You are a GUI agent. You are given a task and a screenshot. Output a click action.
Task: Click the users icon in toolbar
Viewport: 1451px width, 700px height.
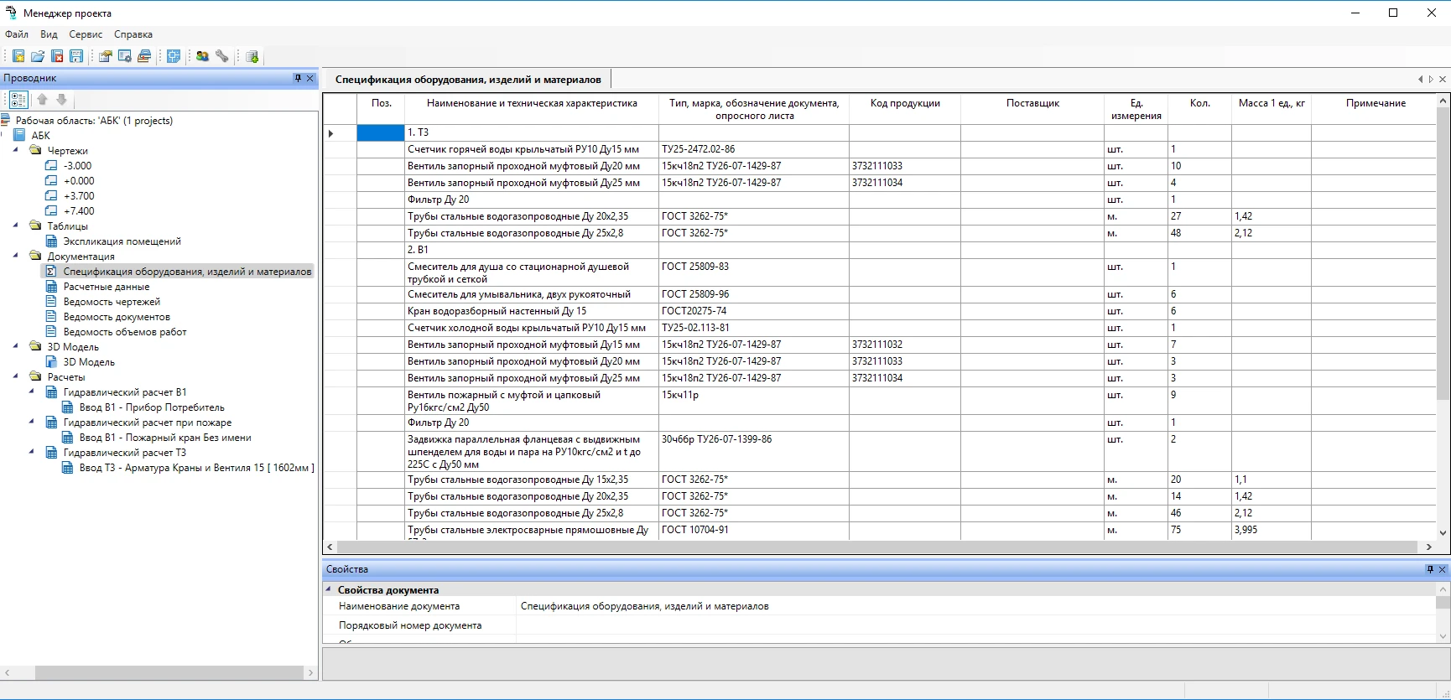point(202,56)
